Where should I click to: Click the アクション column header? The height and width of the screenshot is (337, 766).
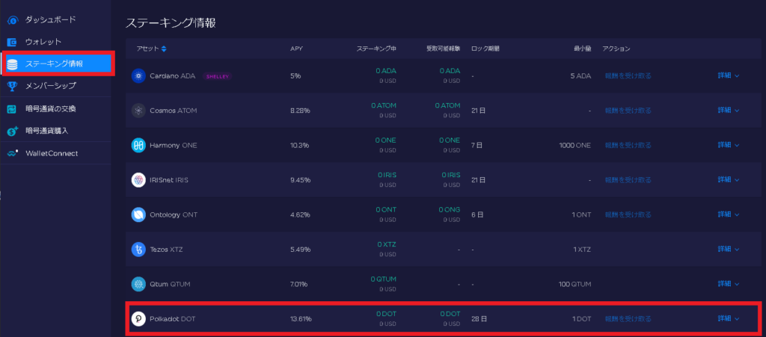click(x=616, y=49)
